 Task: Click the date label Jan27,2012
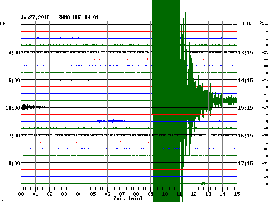pos(35,17)
